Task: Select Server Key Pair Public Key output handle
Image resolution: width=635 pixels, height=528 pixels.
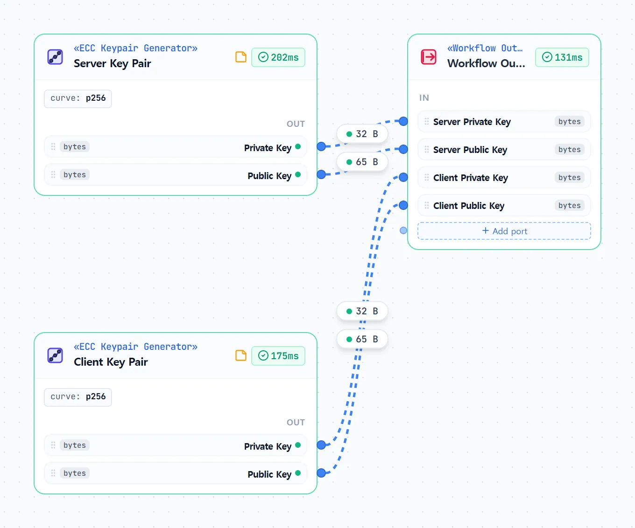Action: (x=321, y=174)
